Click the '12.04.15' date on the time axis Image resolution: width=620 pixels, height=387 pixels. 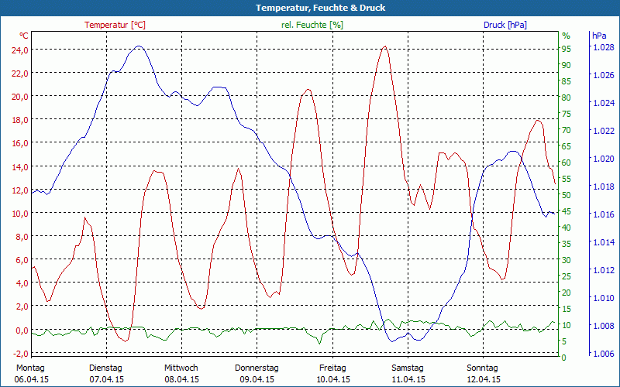point(482,379)
